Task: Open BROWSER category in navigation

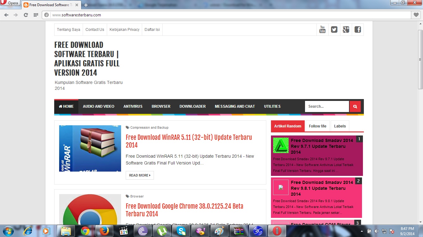Action: click(x=161, y=106)
